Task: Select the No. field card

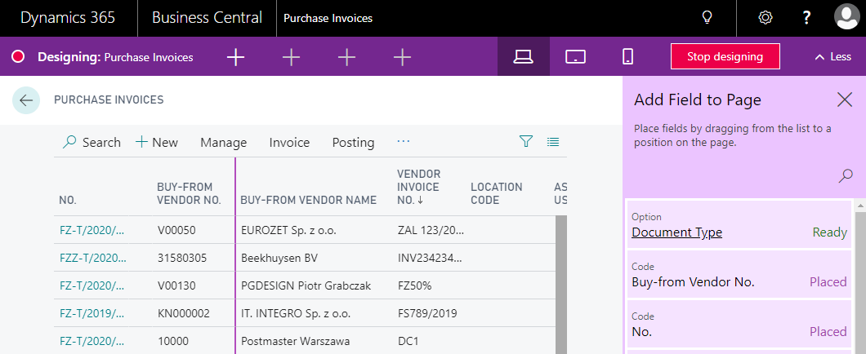Action: [739, 324]
